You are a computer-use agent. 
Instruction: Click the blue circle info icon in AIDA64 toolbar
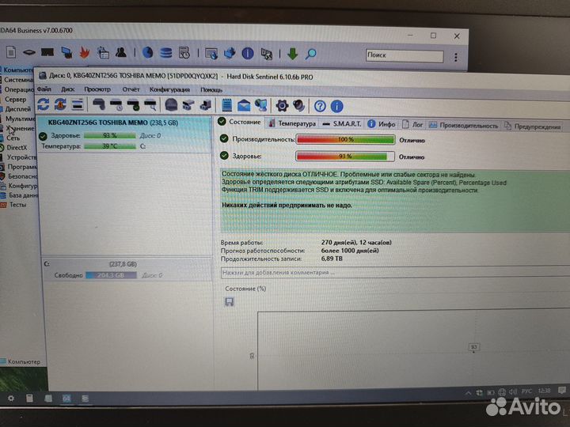coord(248,54)
